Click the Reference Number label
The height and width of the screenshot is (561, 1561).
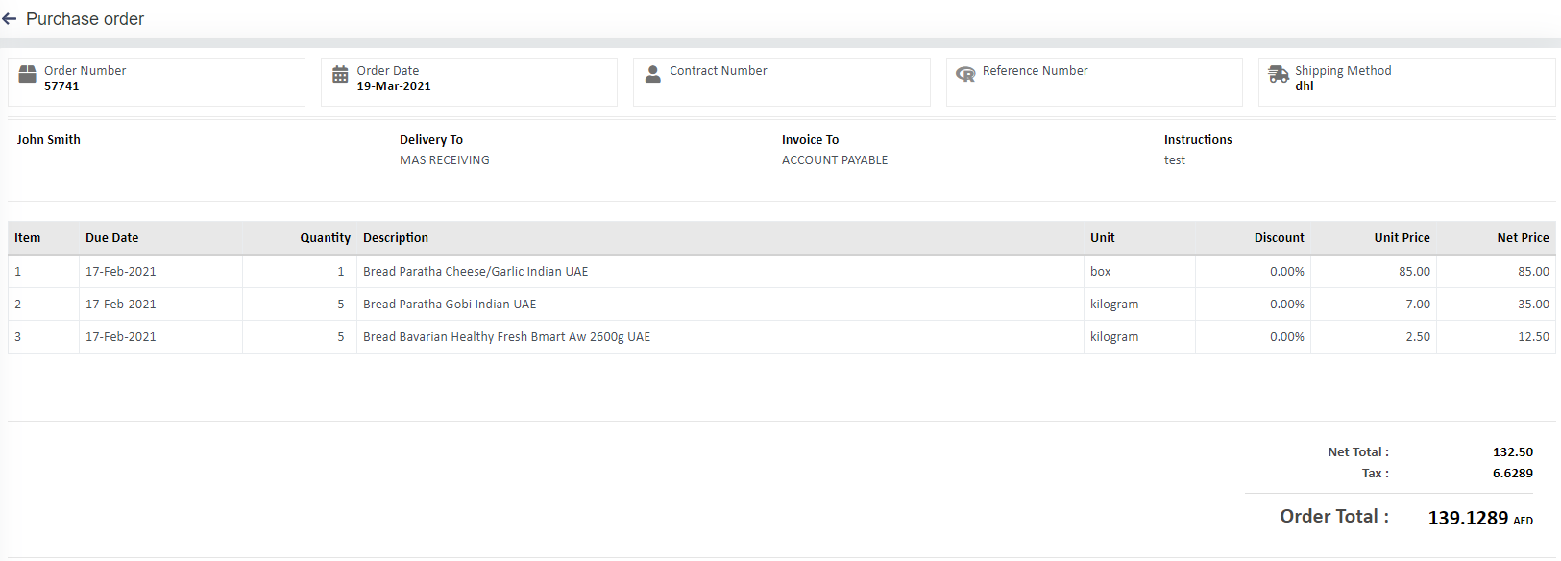[x=1035, y=71]
